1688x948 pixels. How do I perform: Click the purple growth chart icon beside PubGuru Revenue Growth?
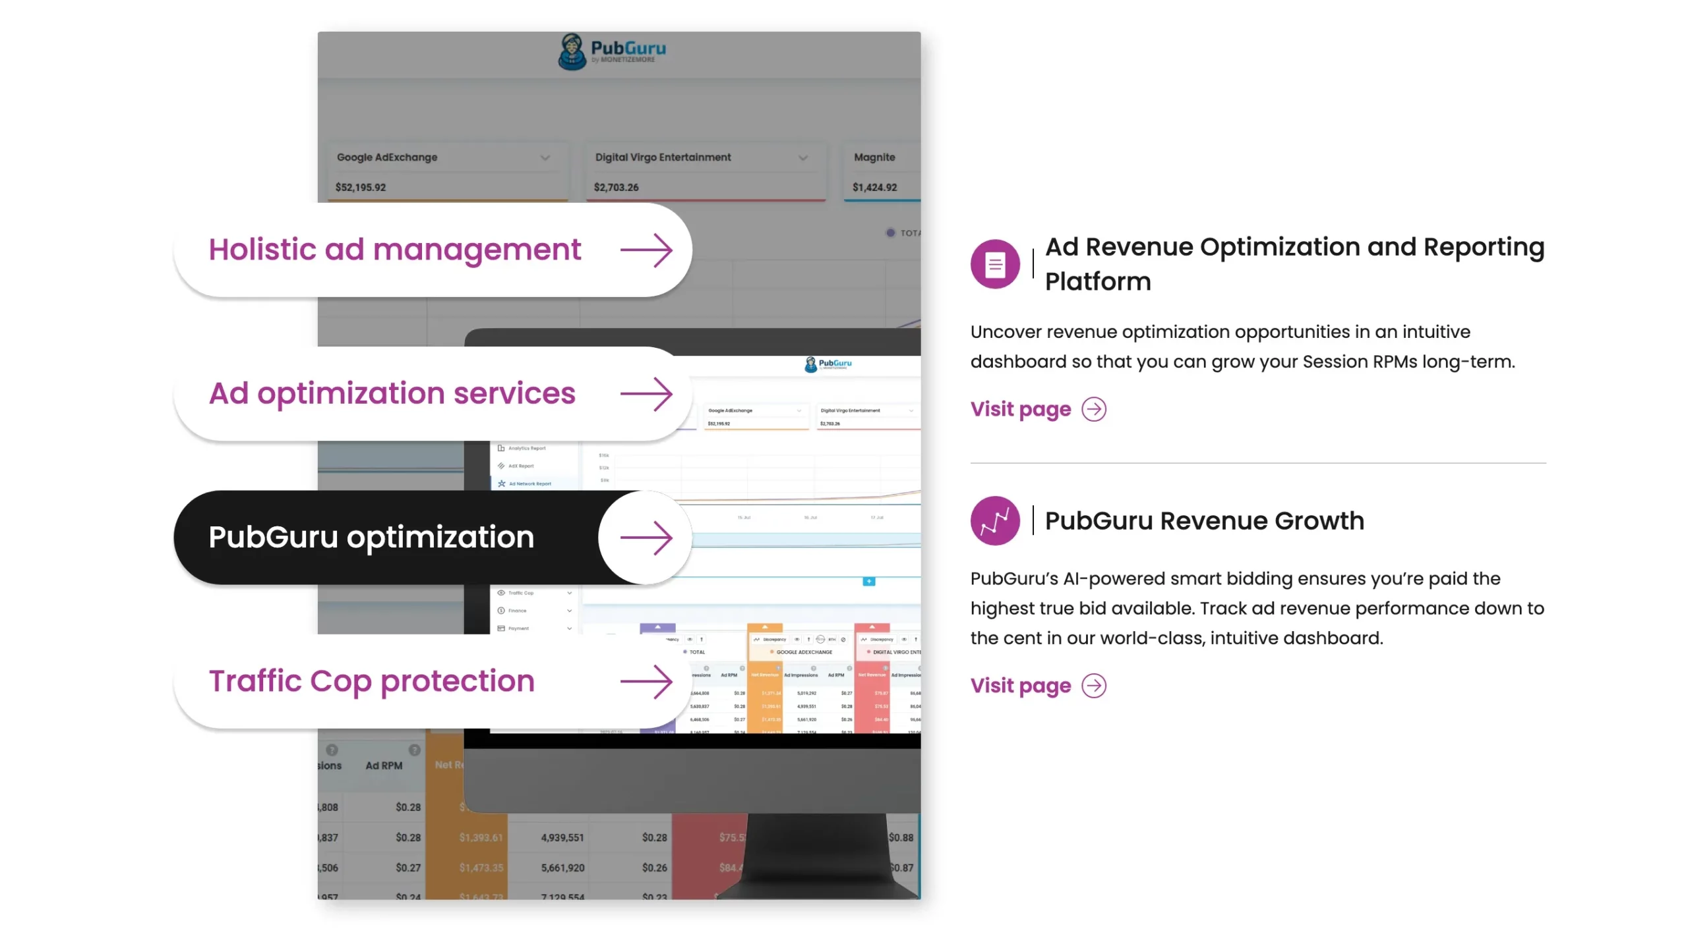(x=994, y=520)
